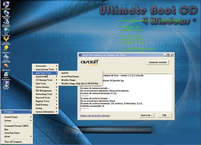Click the 'Escaneo de memoria iniciado...' log line
Image resolution: width=201 pixels, height=145 pixels.
click(95, 88)
